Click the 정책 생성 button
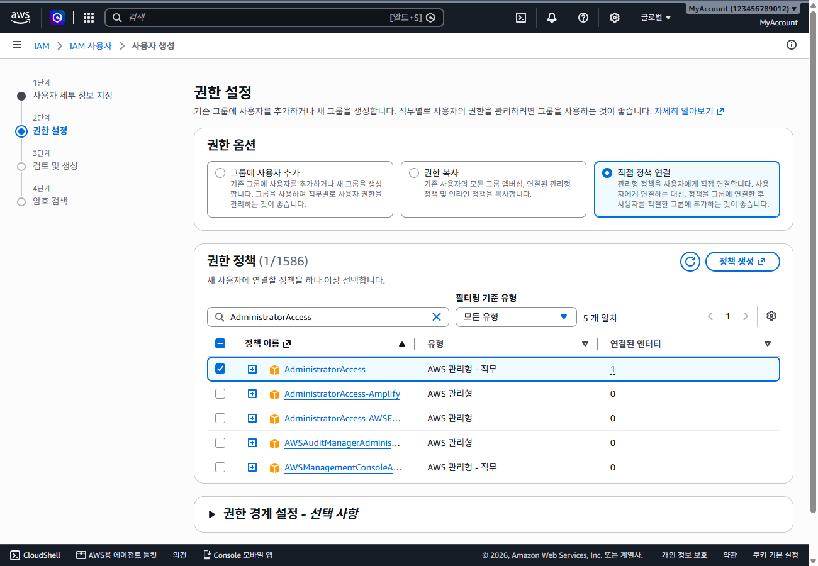 pyautogui.click(x=742, y=262)
